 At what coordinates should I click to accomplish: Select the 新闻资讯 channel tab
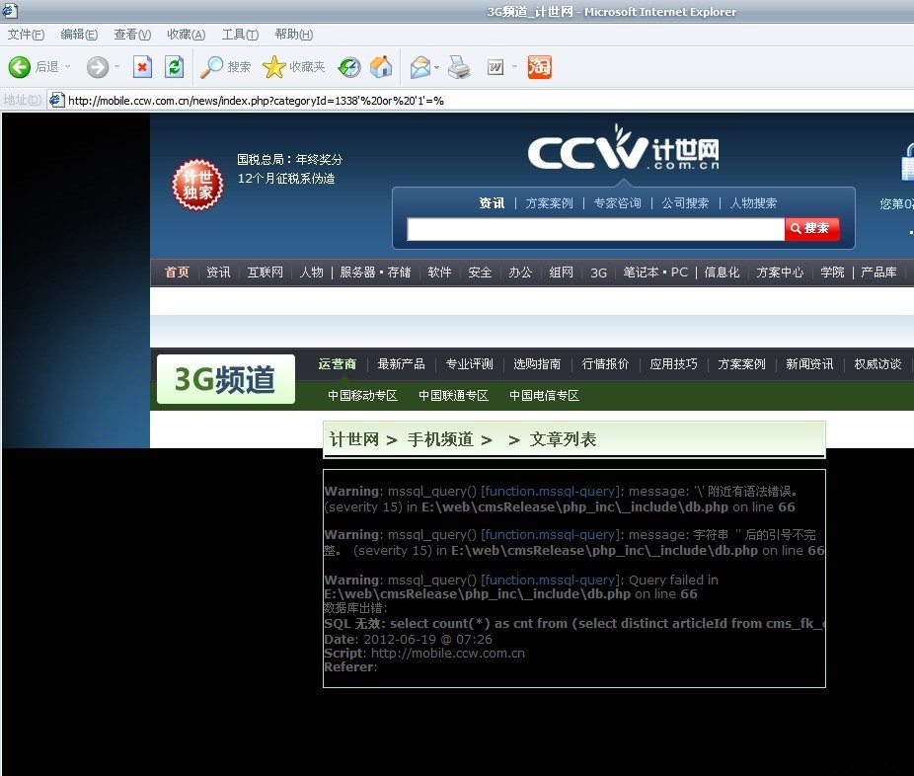pyautogui.click(x=809, y=363)
